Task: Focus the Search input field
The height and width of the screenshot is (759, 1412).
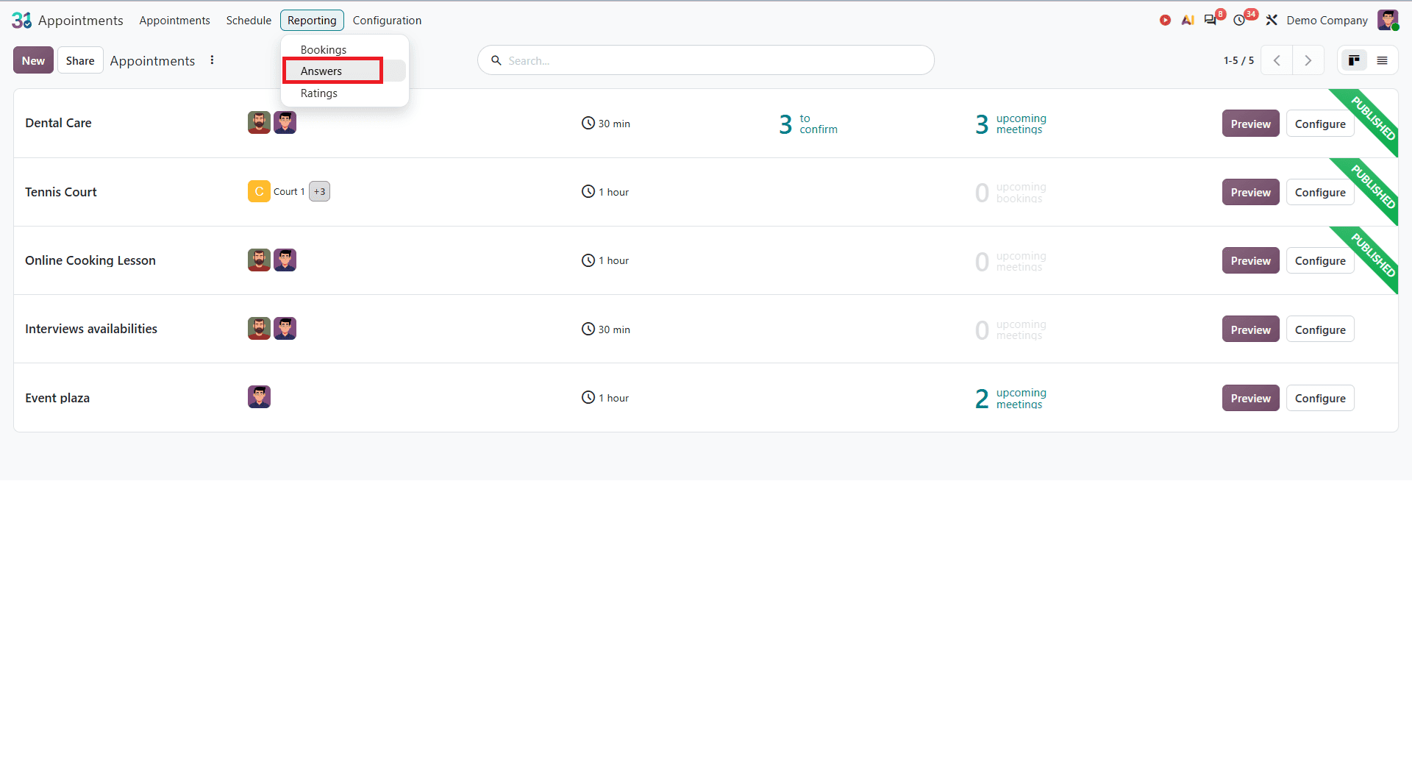Action: tap(706, 60)
